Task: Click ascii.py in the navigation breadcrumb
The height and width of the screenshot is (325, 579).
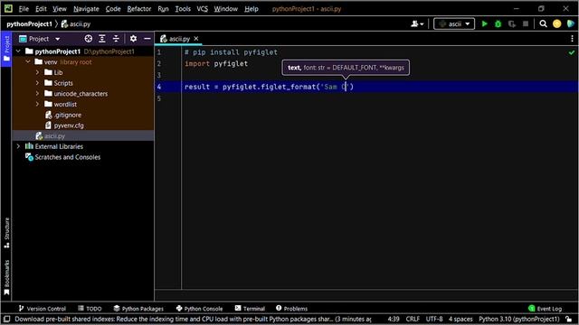Action: (x=76, y=24)
